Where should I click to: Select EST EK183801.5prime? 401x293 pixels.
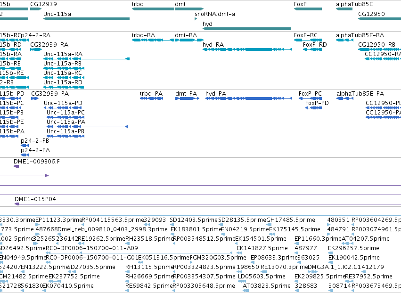(x=196, y=229)
